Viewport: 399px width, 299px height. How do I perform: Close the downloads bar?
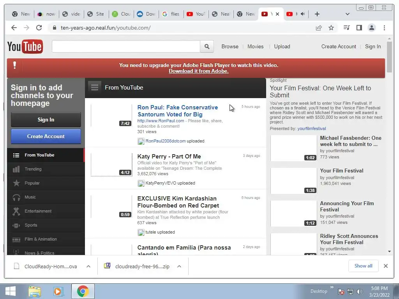pyautogui.click(x=385, y=266)
